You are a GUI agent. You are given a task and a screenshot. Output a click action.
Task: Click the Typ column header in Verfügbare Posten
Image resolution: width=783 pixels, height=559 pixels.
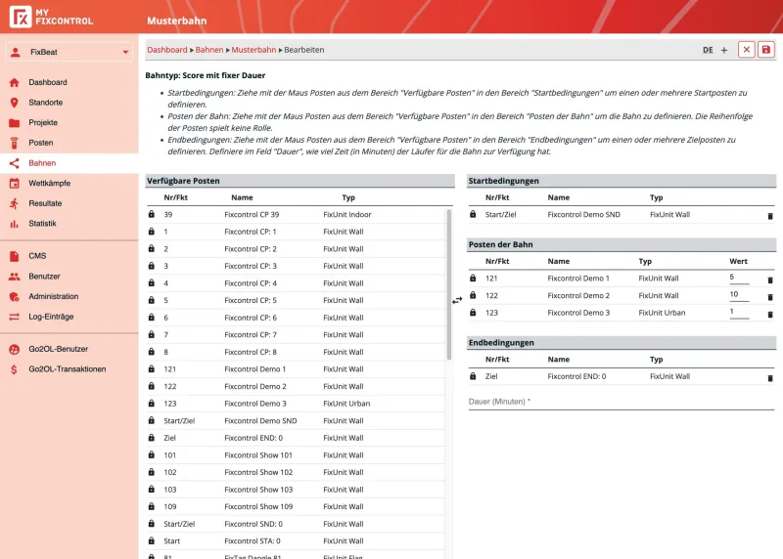click(x=348, y=197)
